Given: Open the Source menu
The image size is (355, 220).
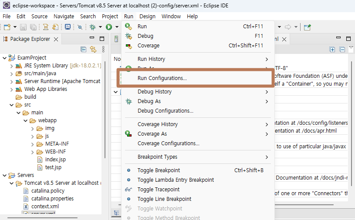Looking at the screenshot, I should pos(39,16).
